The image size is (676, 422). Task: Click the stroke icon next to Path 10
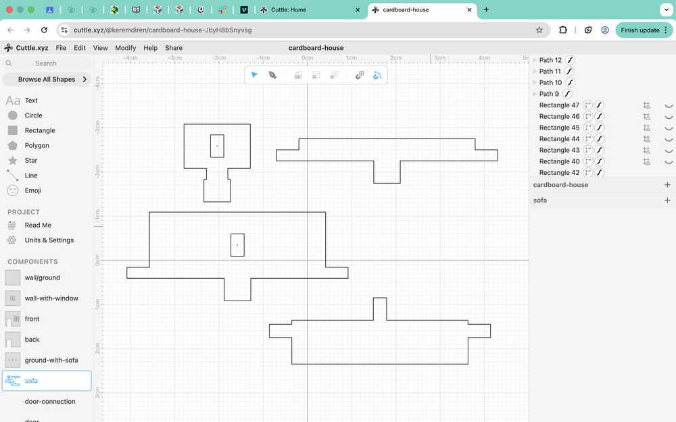pyautogui.click(x=570, y=82)
